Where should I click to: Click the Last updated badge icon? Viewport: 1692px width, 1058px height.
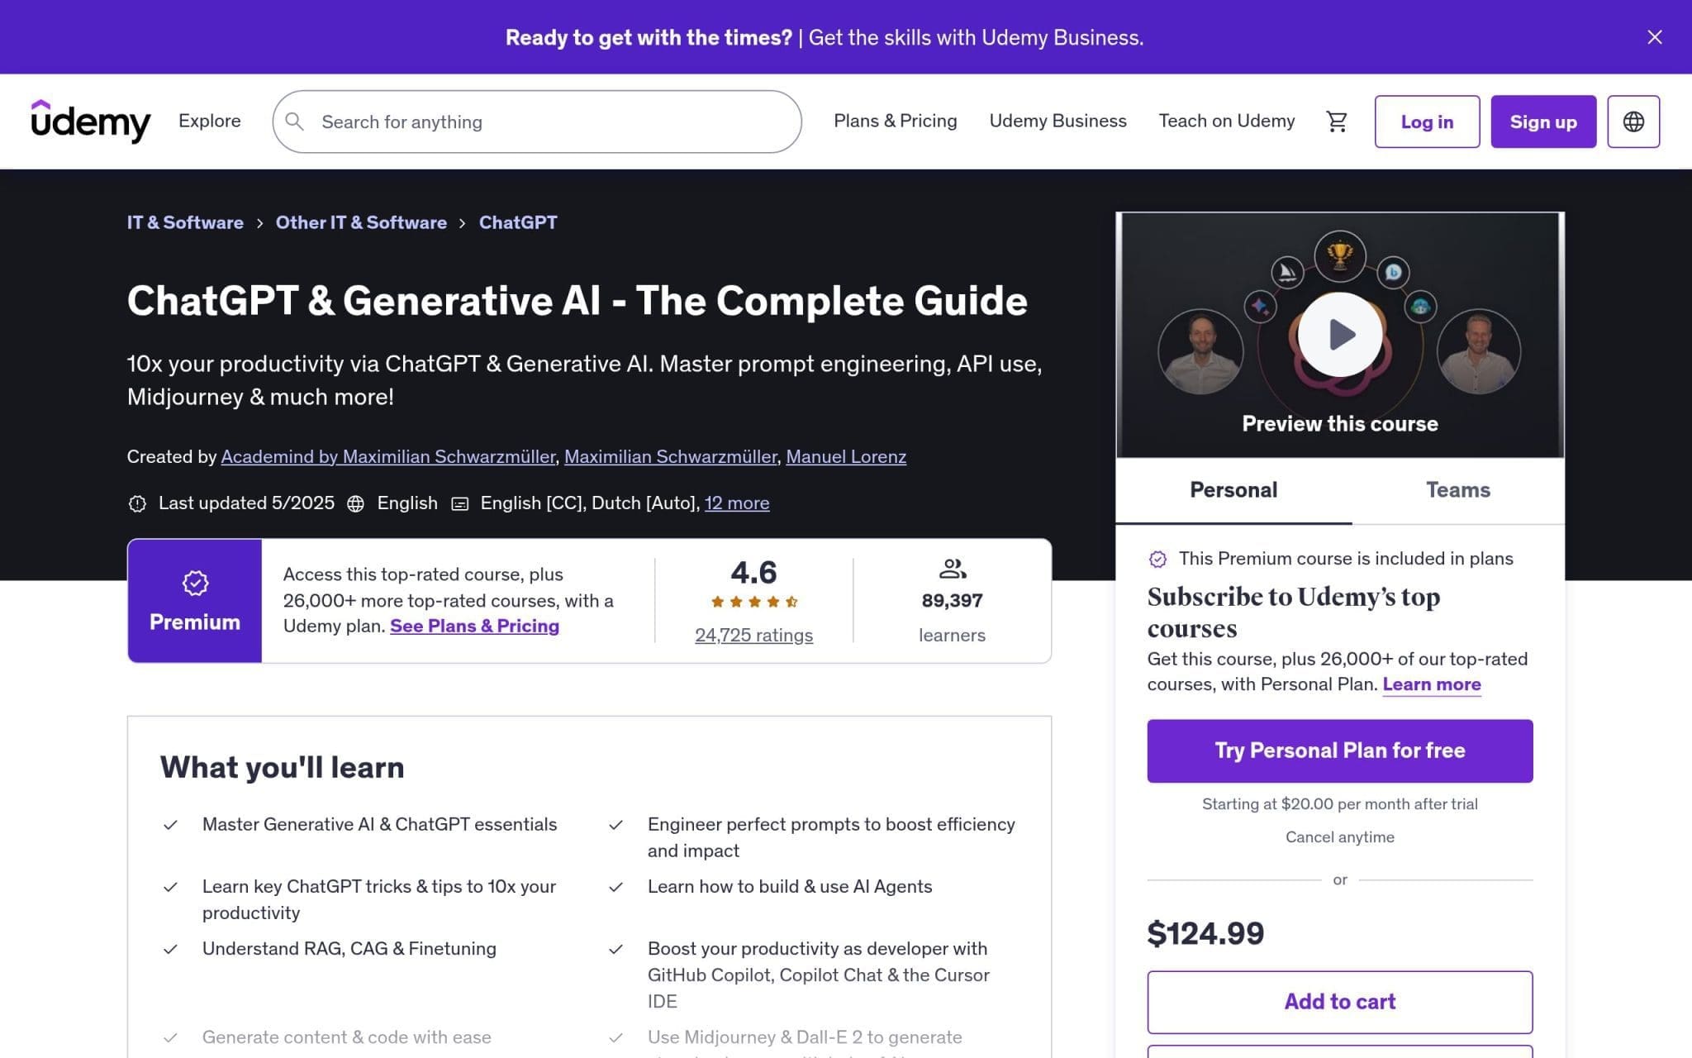[x=137, y=503]
